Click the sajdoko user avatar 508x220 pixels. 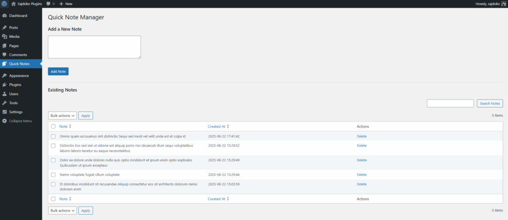(503, 3)
